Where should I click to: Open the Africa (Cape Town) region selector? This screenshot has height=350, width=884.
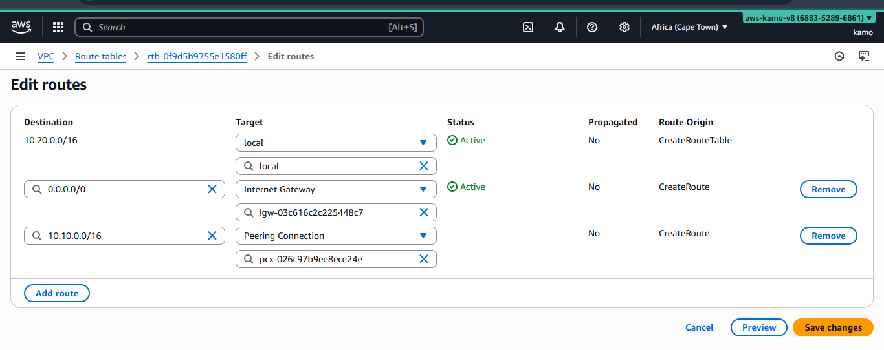pos(689,27)
